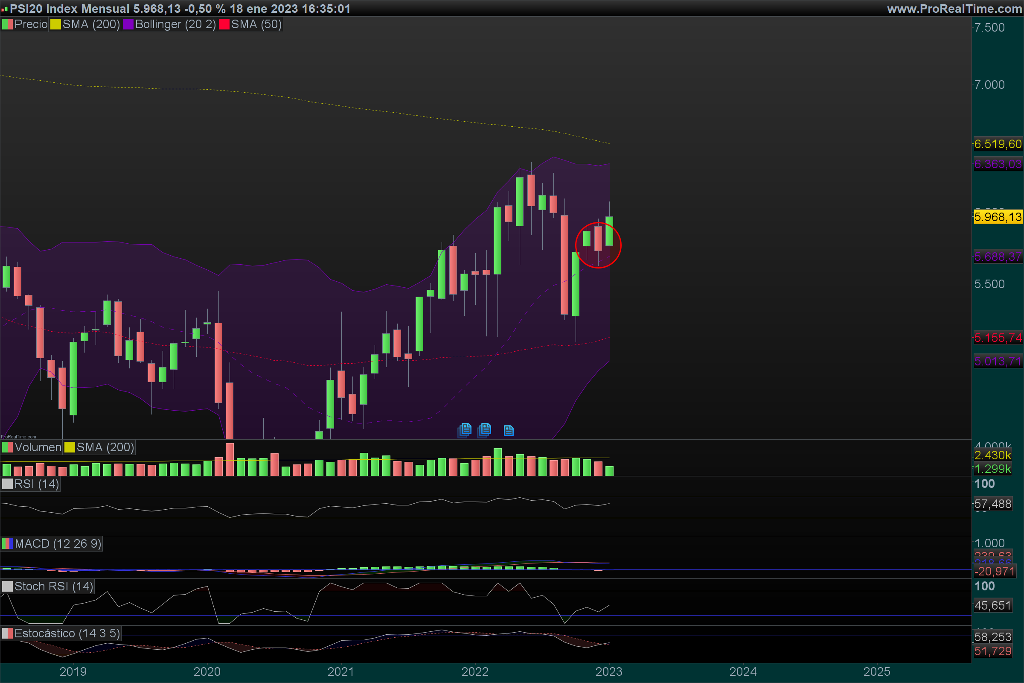Open the middle stacked news documents icon
The width and height of the screenshot is (1024, 683).
coord(484,430)
